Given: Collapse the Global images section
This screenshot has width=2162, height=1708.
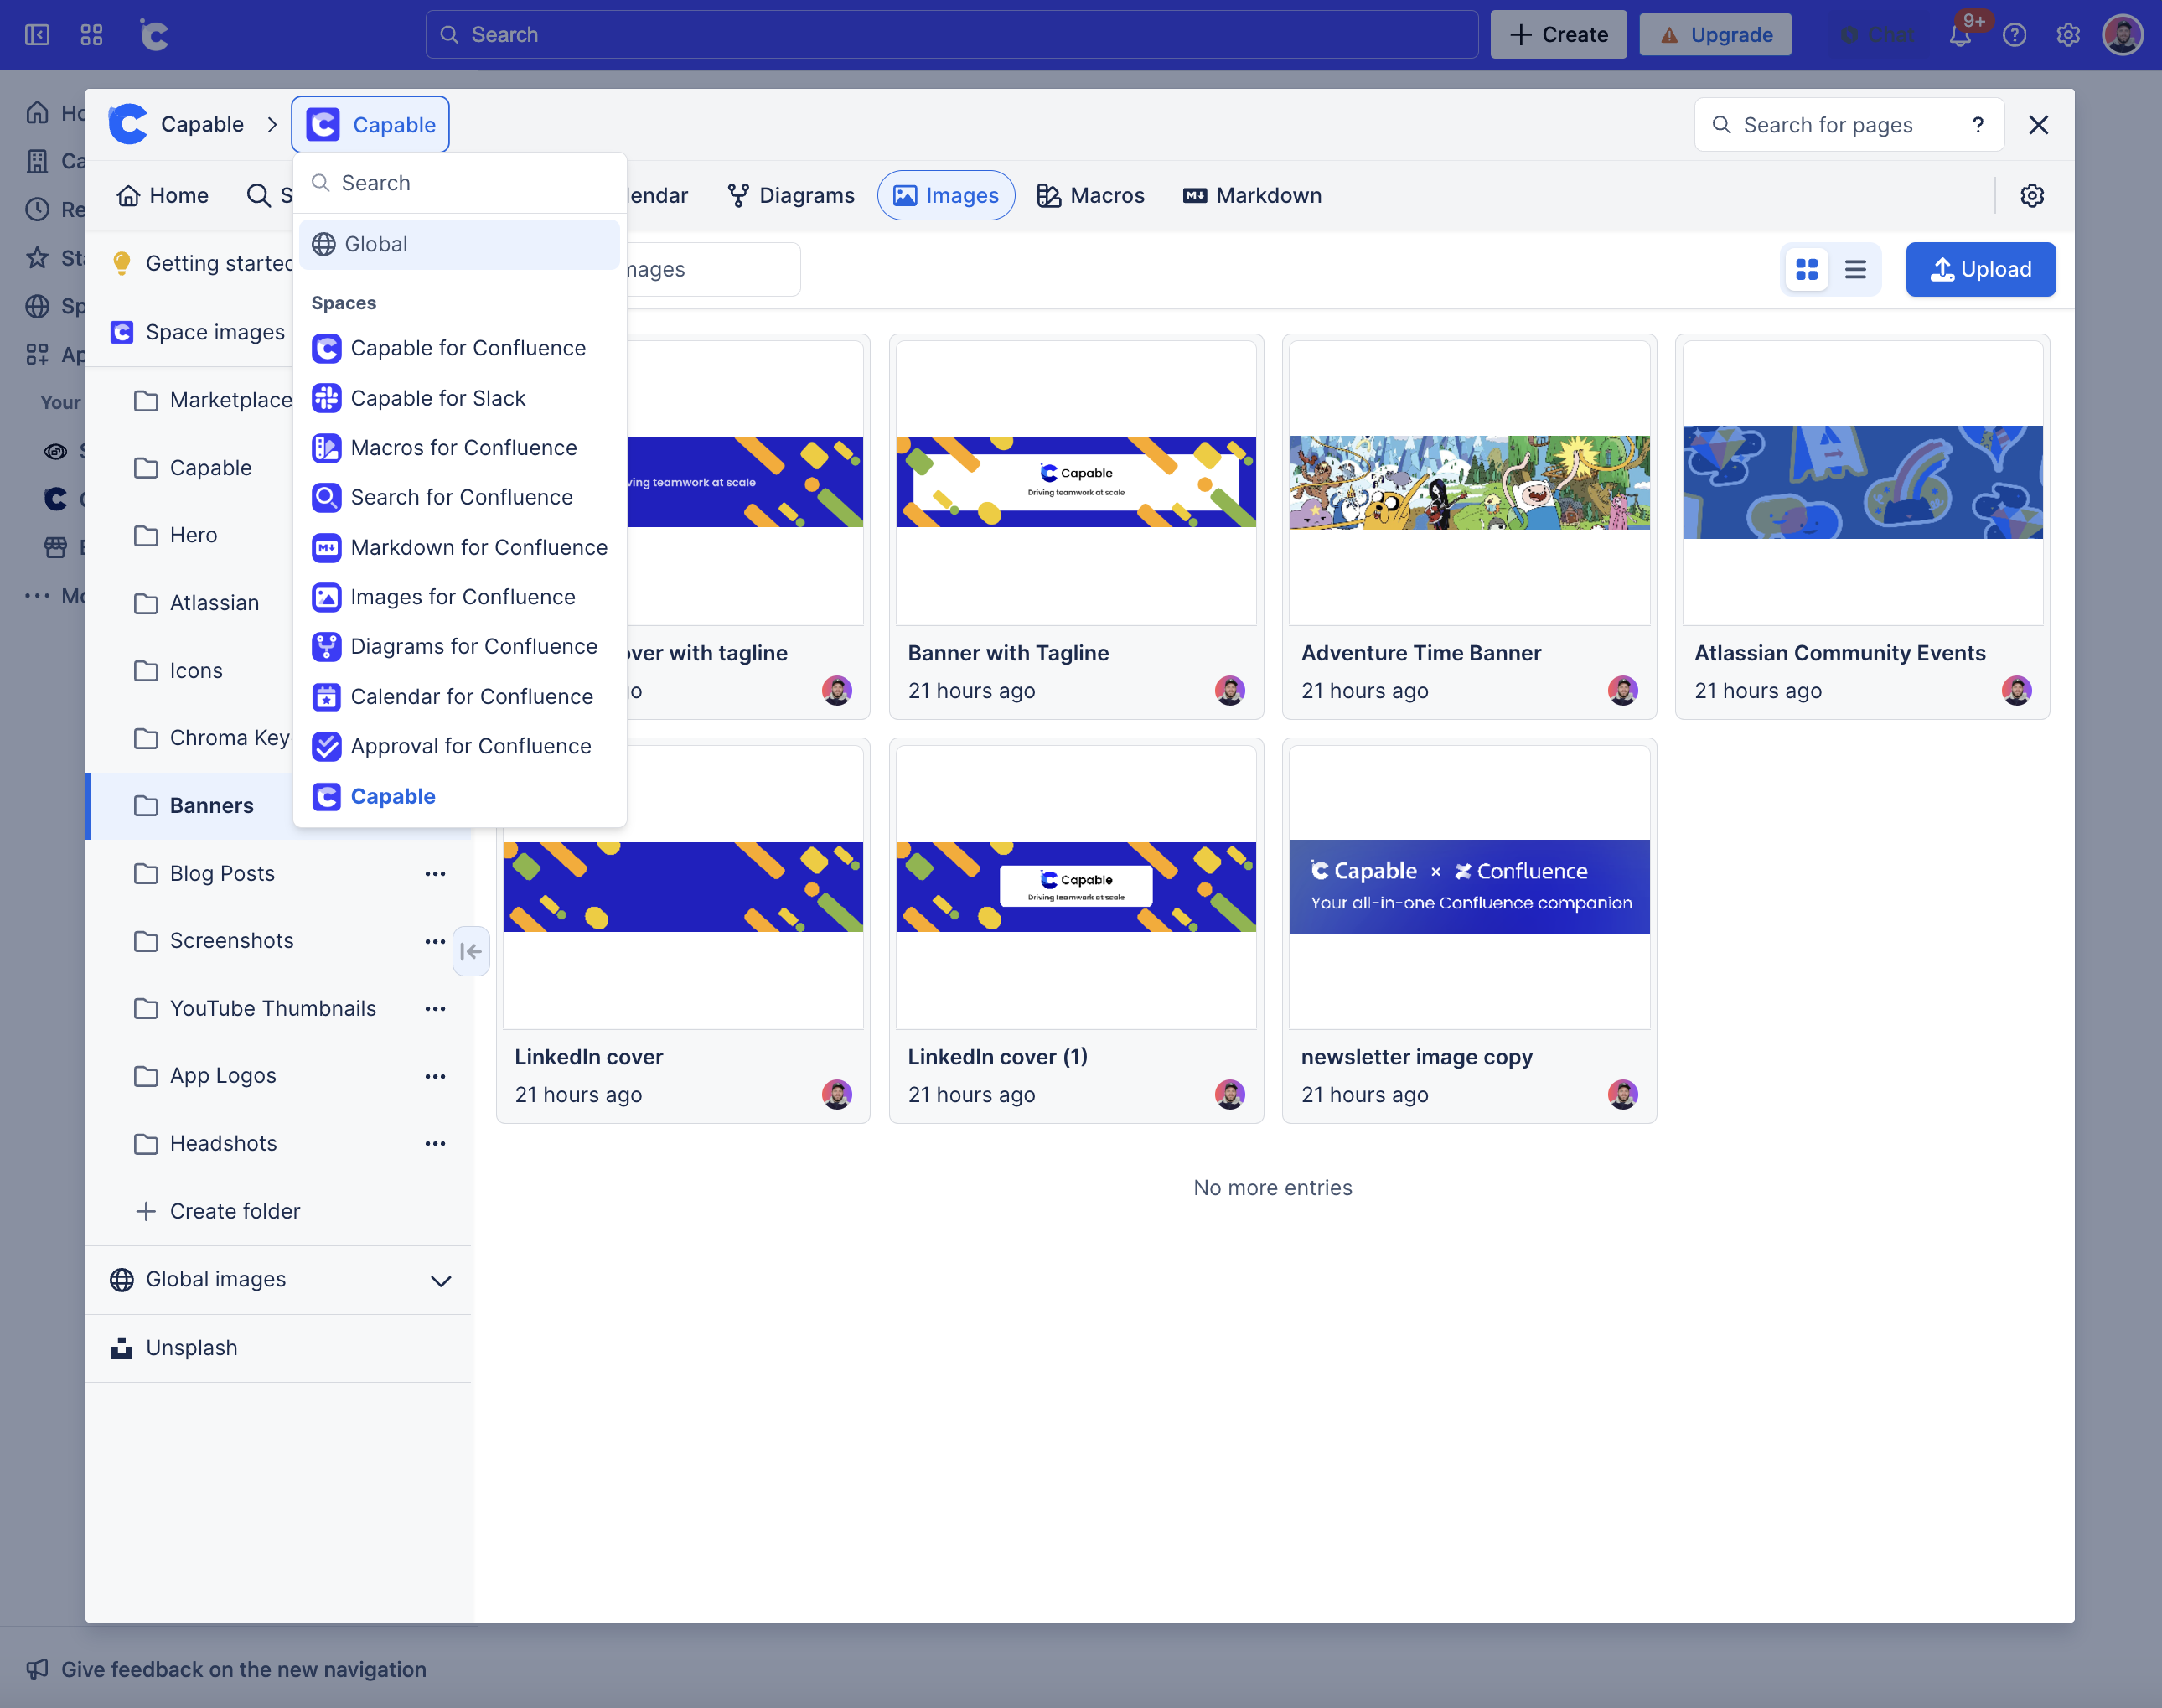Looking at the screenshot, I should coord(440,1280).
